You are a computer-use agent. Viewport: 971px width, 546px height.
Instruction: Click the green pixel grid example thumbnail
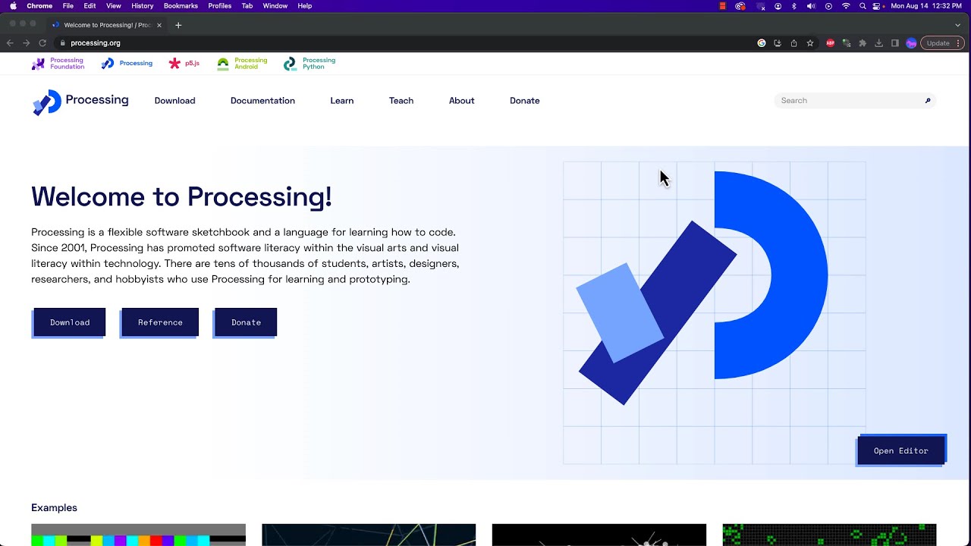coord(829,535)
